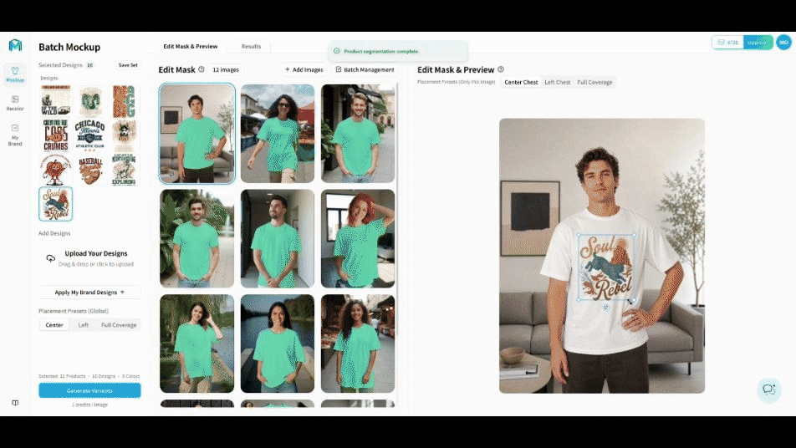
Task: Click the credits balance indicator
Action: click(728, 42)
